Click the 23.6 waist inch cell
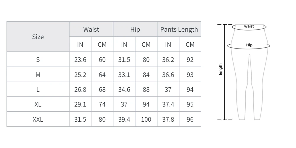The height and width of the screenshot is (148, 296). click(80, 59)
